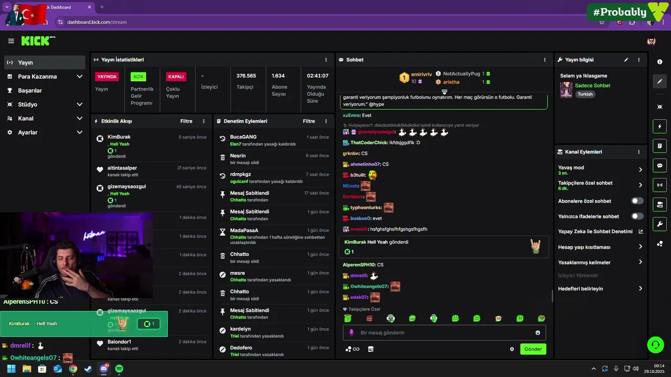
Task: Toggle the wrench panel in the right toolbar
Action: pyautogui.click(x=659, y=224)
